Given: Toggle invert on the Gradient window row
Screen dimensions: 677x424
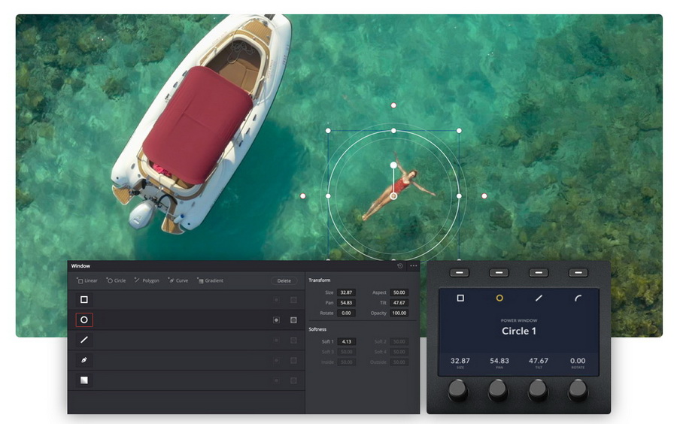Looking at the screenshot, I should click(x=276, y=380).
